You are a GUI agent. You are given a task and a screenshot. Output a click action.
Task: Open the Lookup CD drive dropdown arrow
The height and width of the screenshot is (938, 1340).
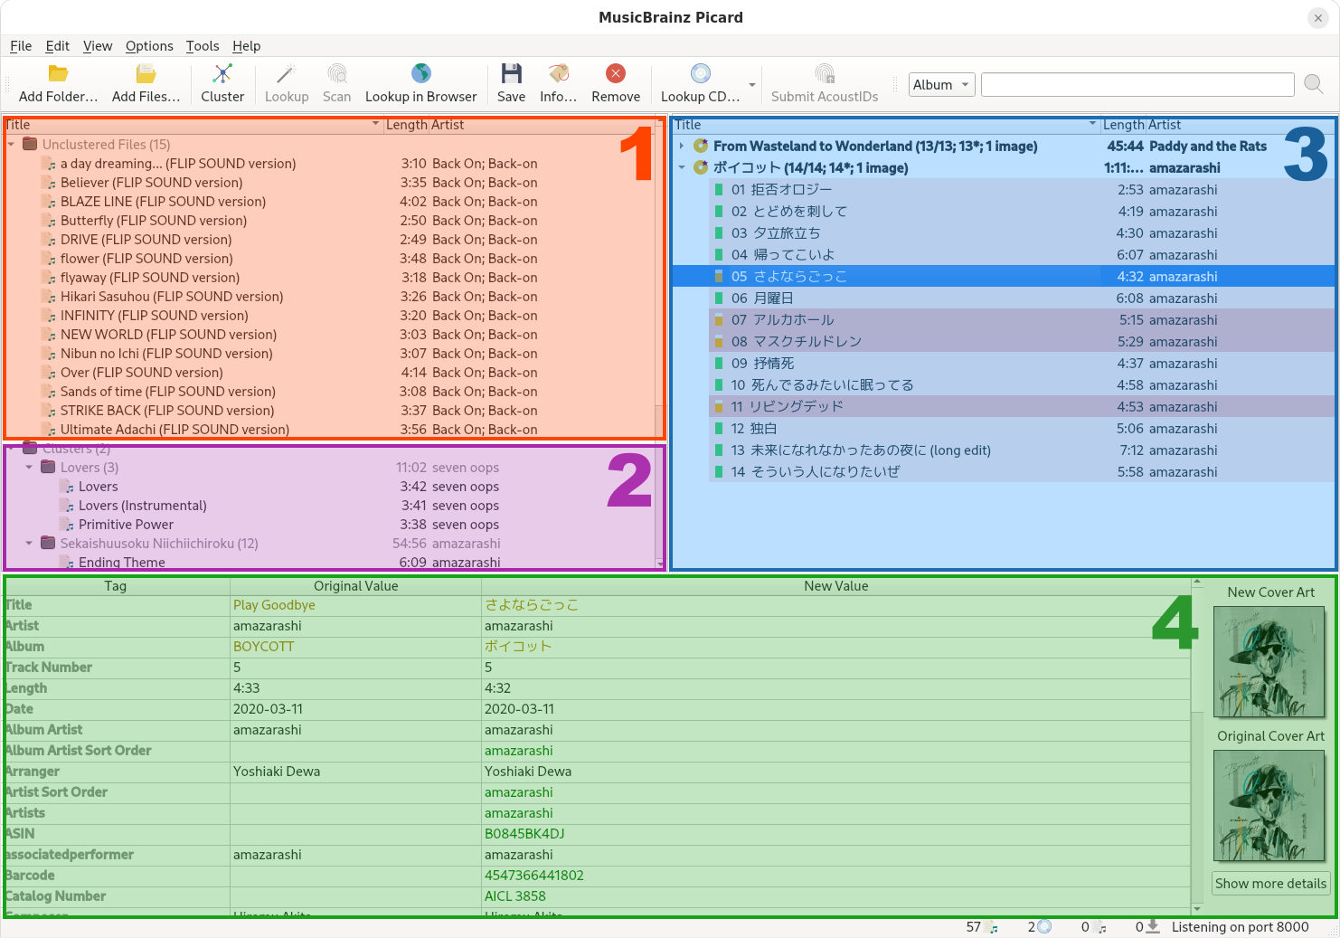(752, 85)
